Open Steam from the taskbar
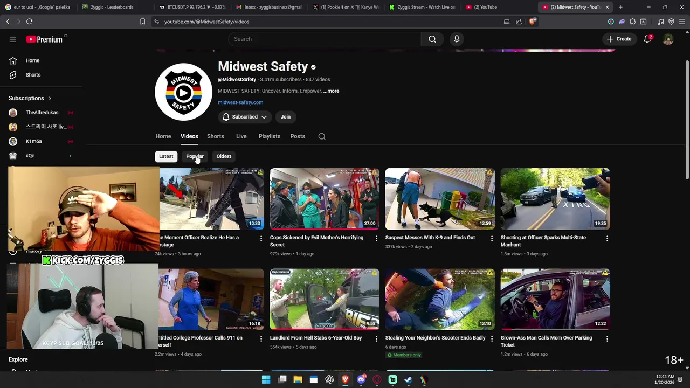 (409, 379)
